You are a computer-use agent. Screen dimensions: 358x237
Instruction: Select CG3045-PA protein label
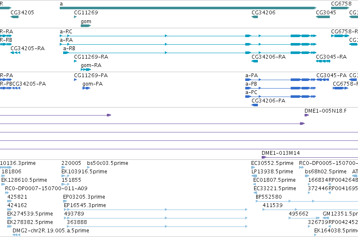click(x=331, y=75)
